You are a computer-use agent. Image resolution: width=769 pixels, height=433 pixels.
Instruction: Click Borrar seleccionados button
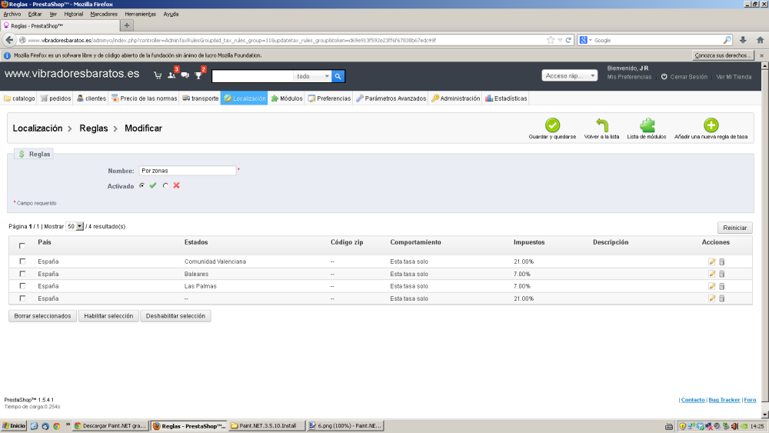(x=42, y=316)
